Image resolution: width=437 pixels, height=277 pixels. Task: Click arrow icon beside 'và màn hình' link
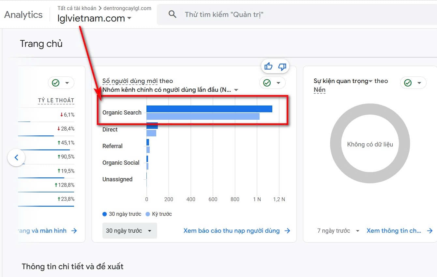pos(74,231)
